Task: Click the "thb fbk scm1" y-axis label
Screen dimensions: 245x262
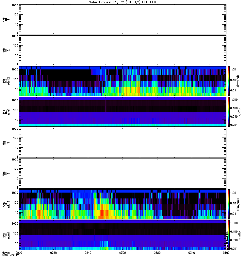Action: (x=6, y=112)
